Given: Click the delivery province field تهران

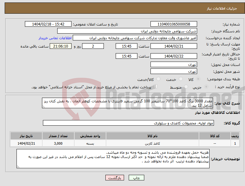Looking at the screenshot, I should pos(174,64).
